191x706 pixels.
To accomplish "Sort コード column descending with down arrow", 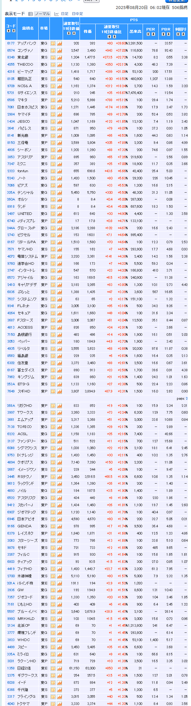I will [x=14, y=31].
